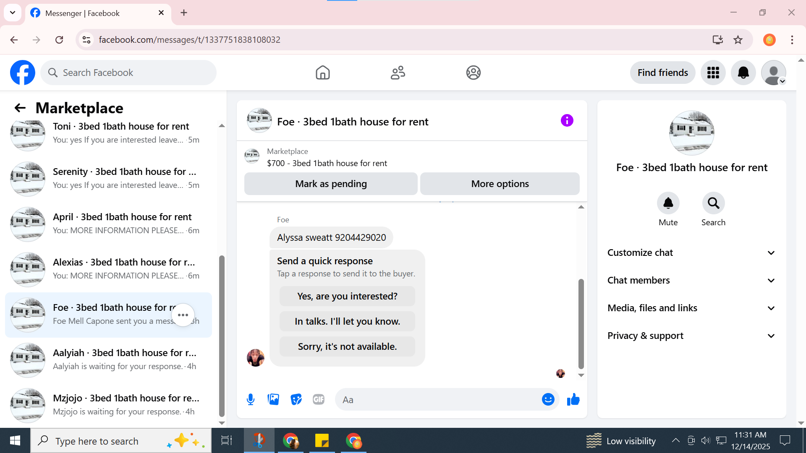The height and width of the screenshot is (453, 806).
Task: Click Mark as pending button
Action: coord(331,184)
